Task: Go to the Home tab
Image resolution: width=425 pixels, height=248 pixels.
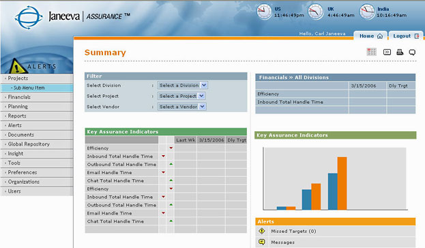Action: pyautogui.click(x=370, y=36)
